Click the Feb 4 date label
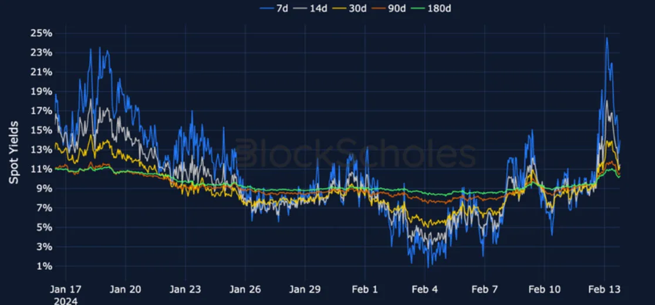Image resolution: width=655 pixels, height=305 pixels. coord(425,290)
